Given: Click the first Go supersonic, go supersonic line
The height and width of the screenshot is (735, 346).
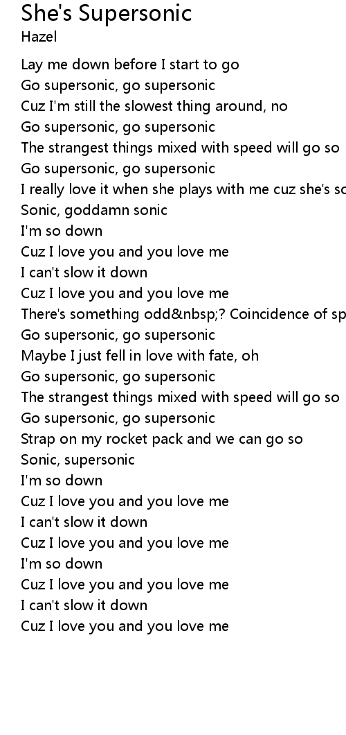Looking at the screenshot, I should pyautogui.click(x=118, y=85).
